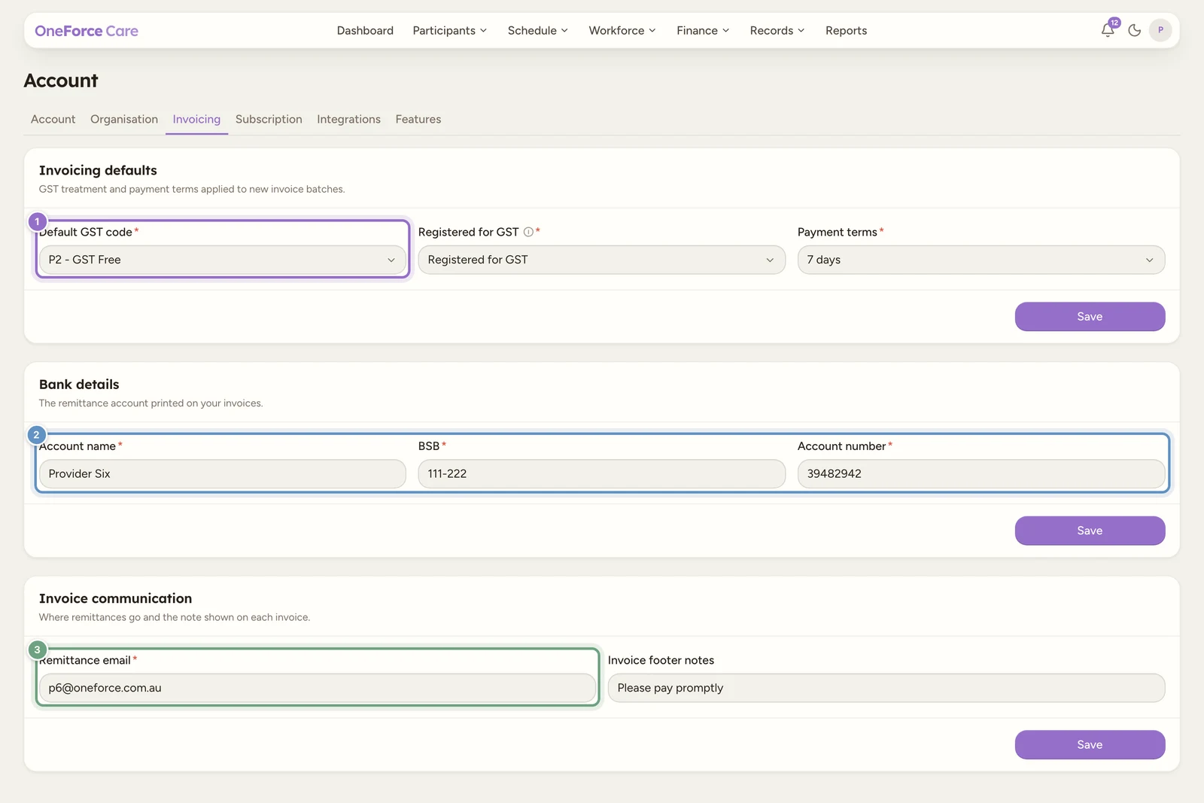Switch to the Subscription tab
This screenshot has width=1204, height=803.
coord(269,119)
